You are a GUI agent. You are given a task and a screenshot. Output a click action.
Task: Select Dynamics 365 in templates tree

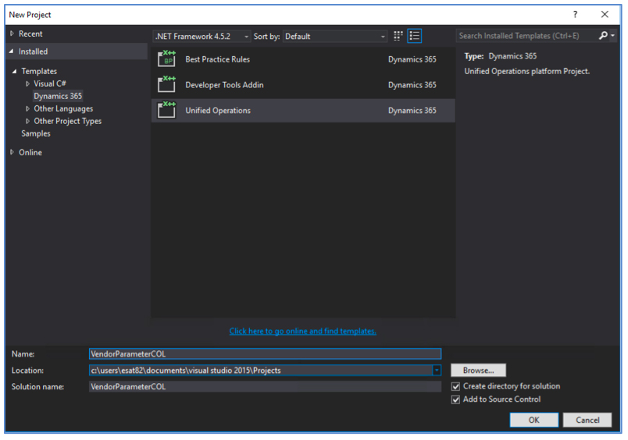pos(58,96)
